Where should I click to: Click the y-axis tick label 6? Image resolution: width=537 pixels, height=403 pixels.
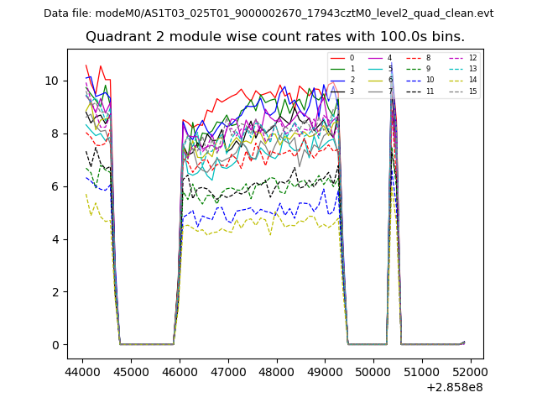[x=55, y=186]
